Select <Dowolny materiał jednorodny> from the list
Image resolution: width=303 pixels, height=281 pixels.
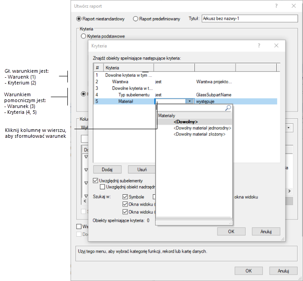tap(202, 128)
